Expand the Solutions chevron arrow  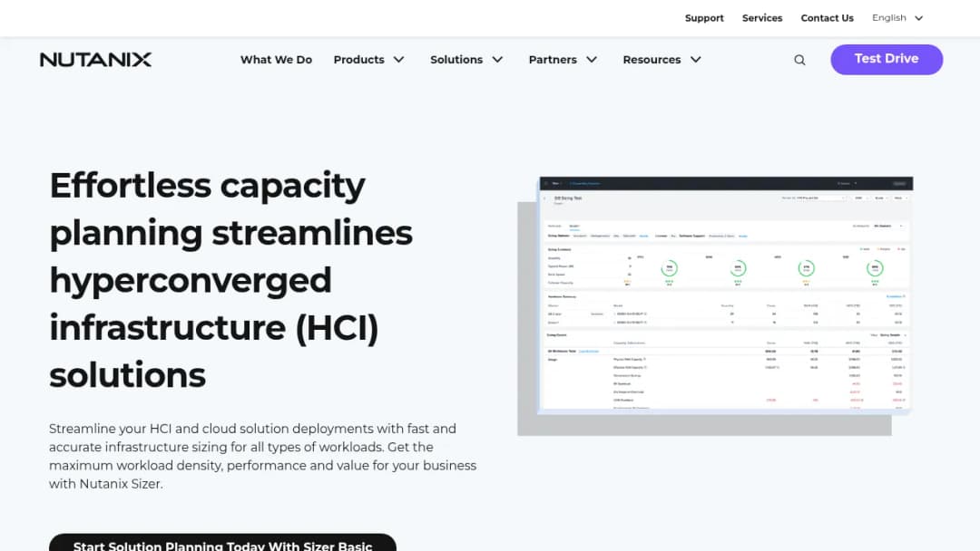(497, 59)
